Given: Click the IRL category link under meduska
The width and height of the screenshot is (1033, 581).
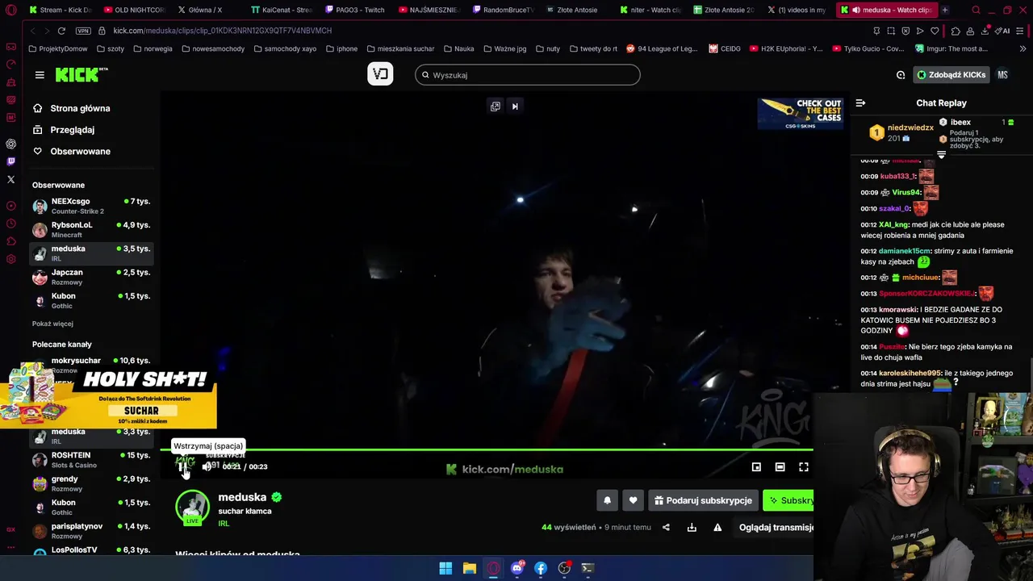Looking at the screenshot, I should pos(224,524).
